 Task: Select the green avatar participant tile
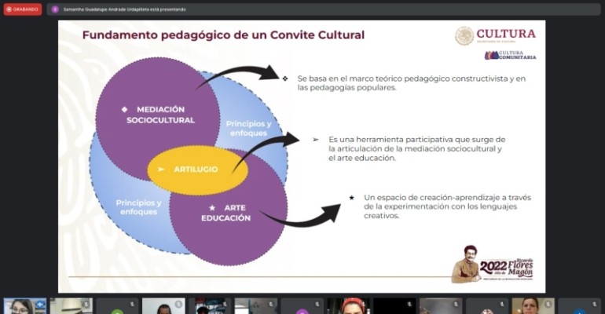(117, 309)
